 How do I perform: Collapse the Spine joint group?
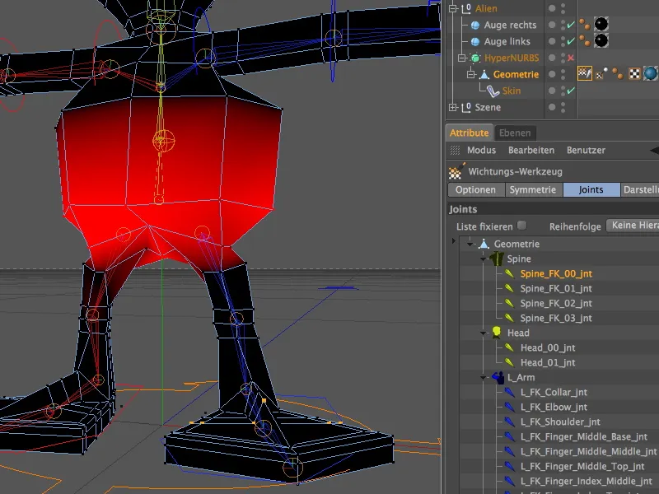pos(484,259)
